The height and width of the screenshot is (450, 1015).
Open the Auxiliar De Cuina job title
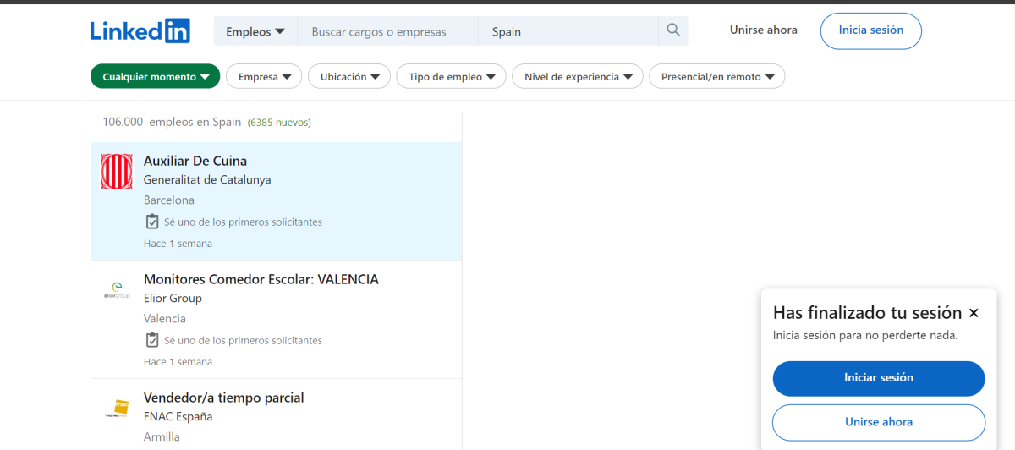pyautogui.click(x=195, y=161)
